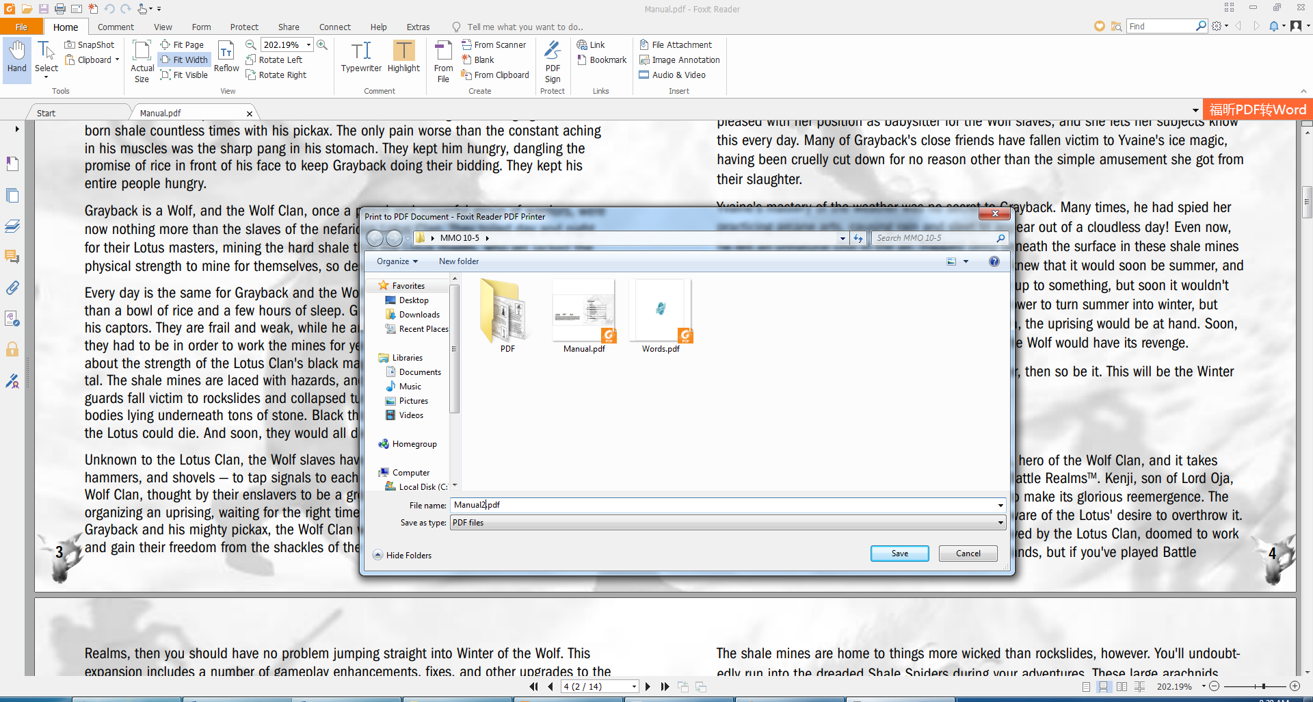This screenshot has width=1313, height=702.
Task: Open the Typewriter comment tool
Action: (x=361, y=60)
